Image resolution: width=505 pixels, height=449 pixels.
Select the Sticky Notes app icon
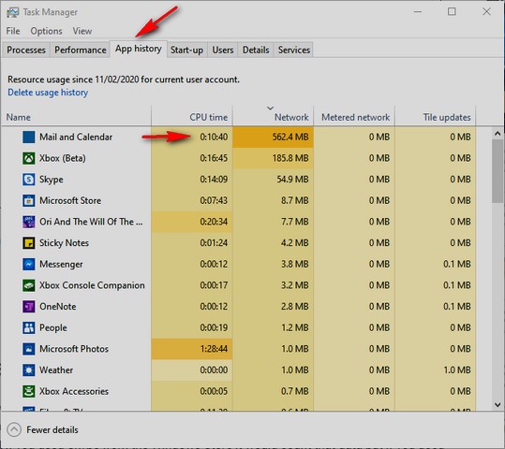pyautogui.click(x=29, y=243)
